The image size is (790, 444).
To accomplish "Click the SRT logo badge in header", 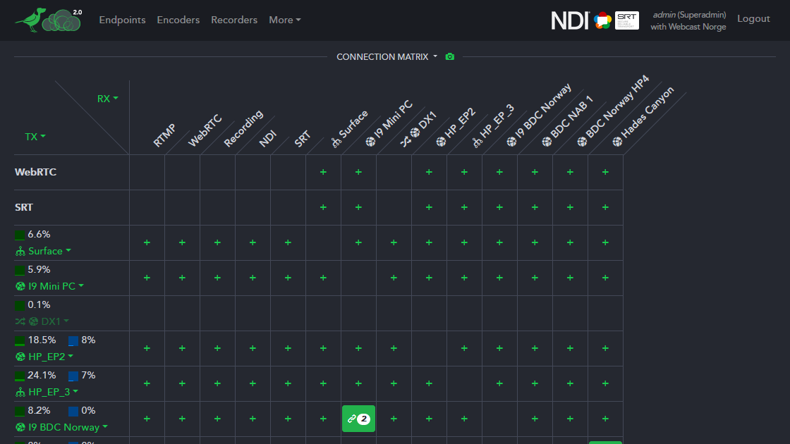I will [627, 20].
